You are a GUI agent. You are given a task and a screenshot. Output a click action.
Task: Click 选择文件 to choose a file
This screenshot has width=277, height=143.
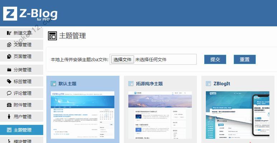click(123, 59)
